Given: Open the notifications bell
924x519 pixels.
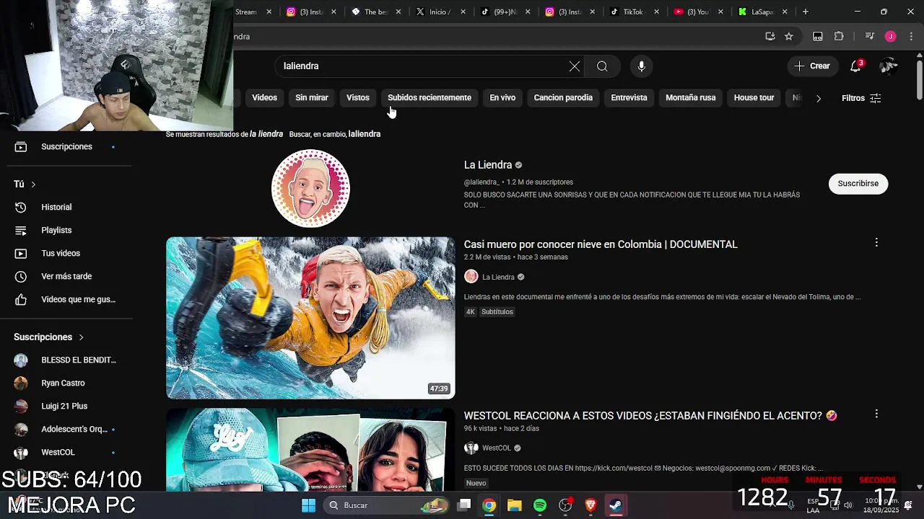Looking at the screenshot, I should click(855, 66).
